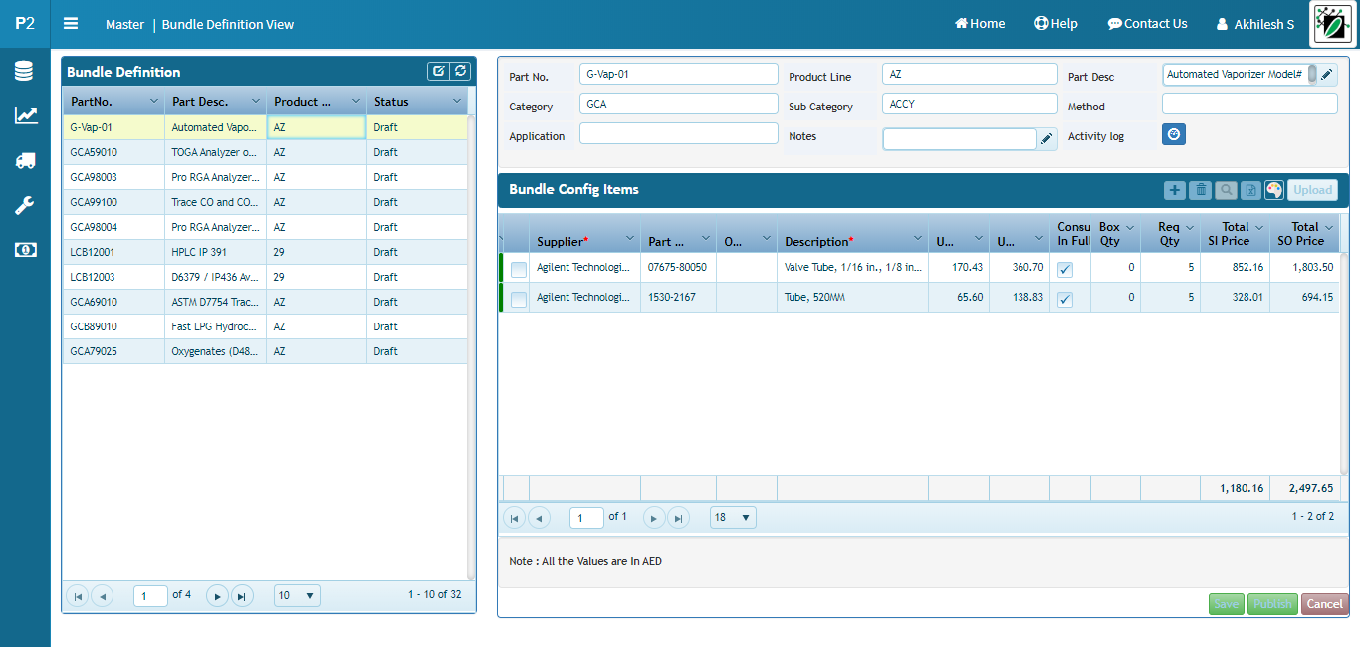Open Help in the top bar
The height and width of the screenshot is (647, 1360).
pyautogui.click(x=1056, y=24)
